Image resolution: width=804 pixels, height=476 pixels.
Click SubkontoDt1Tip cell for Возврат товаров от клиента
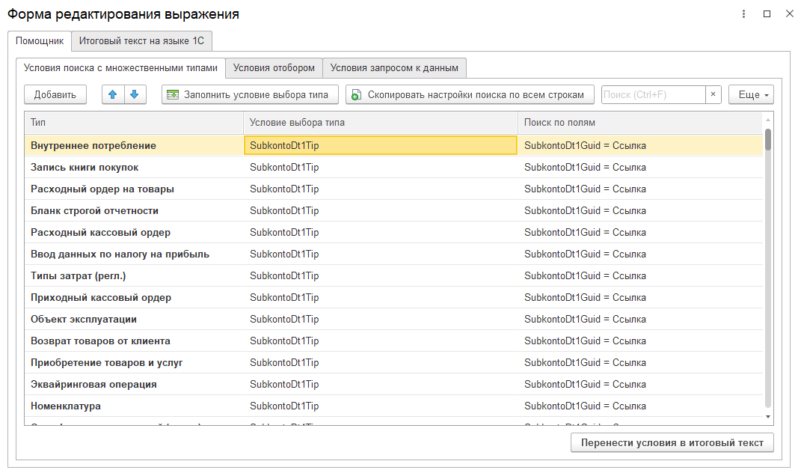381,341
